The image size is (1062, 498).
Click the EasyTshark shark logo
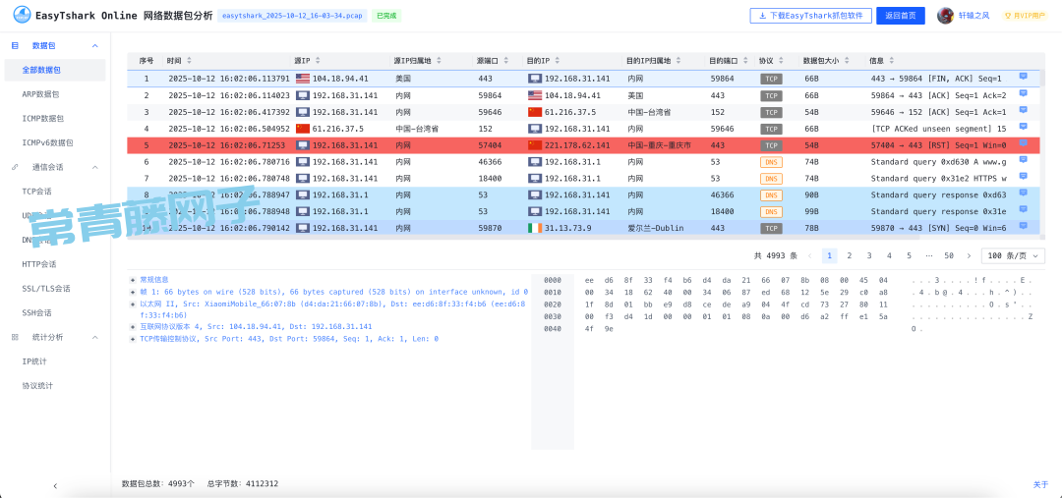tap(21, 16)
